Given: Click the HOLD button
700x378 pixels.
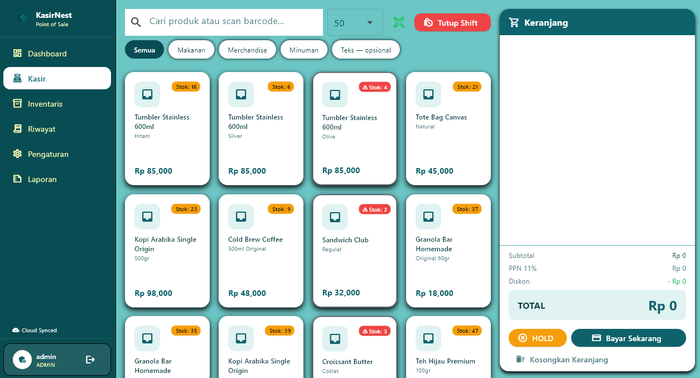Looking at the screenshot, I should tap(538, 338).
